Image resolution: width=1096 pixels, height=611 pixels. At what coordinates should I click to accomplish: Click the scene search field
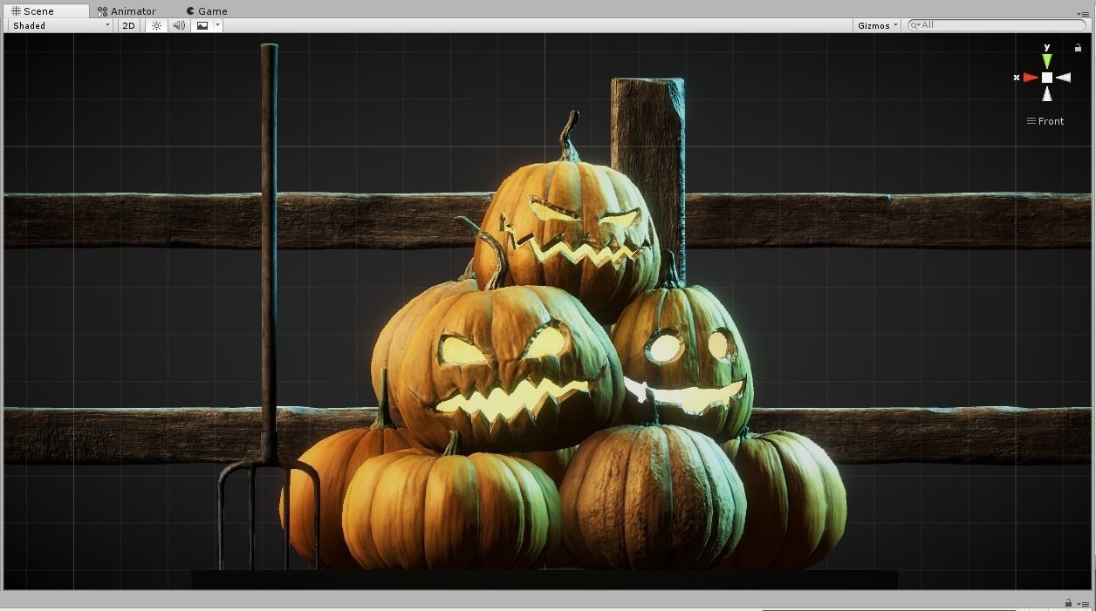coord(997,25)
